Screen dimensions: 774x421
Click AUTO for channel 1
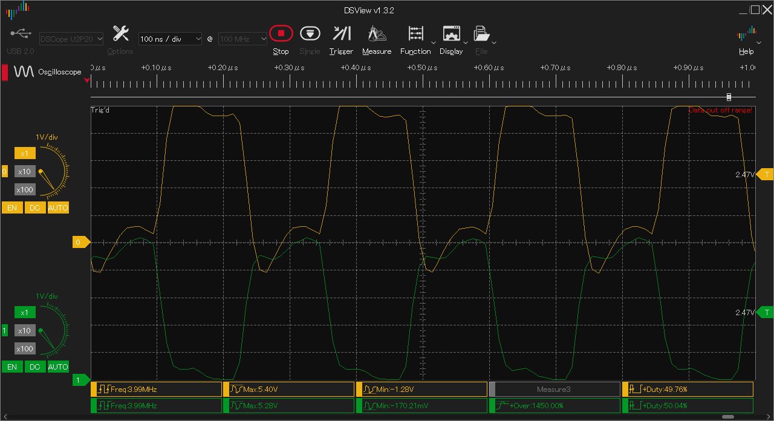[58, 367]
